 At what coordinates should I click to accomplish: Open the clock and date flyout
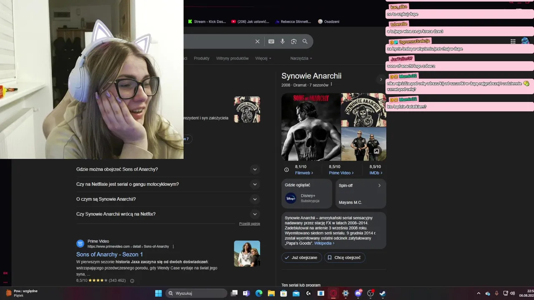[527, 293]
